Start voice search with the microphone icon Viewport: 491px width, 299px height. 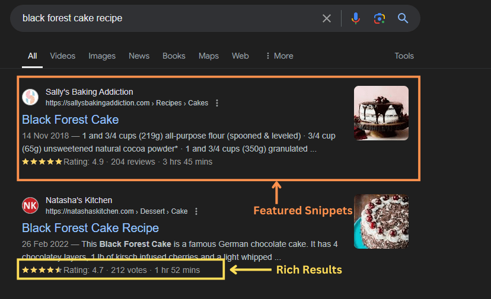[x=355, y=18]
